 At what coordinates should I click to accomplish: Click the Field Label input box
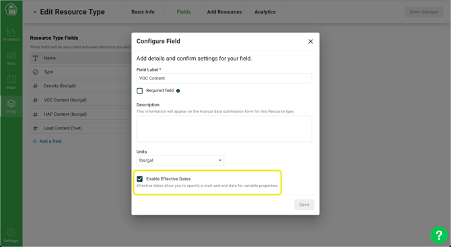[224, 78]
